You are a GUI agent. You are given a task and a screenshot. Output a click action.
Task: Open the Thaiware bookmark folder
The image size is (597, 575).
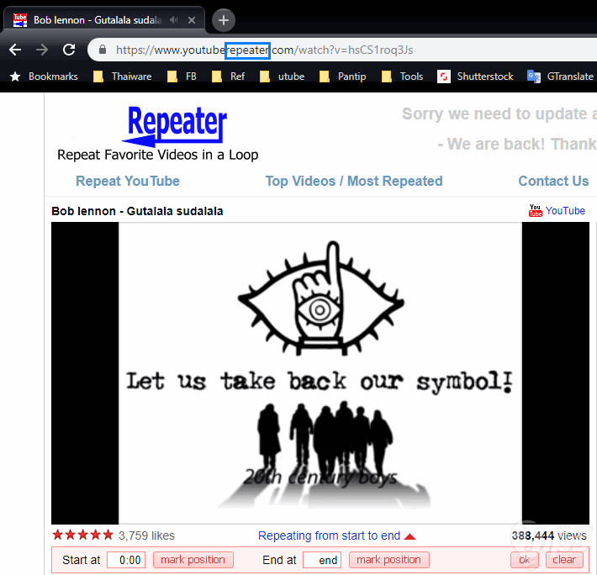[x=123, y=76]
